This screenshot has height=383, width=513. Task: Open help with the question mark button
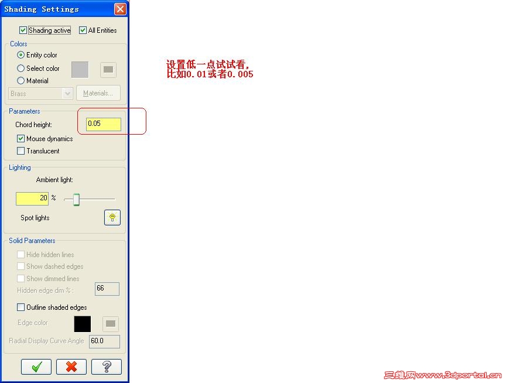[107, 367]
